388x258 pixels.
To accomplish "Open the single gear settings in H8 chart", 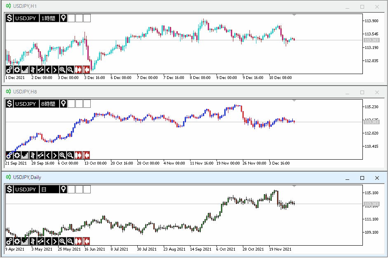I will (x=17, y=155).
